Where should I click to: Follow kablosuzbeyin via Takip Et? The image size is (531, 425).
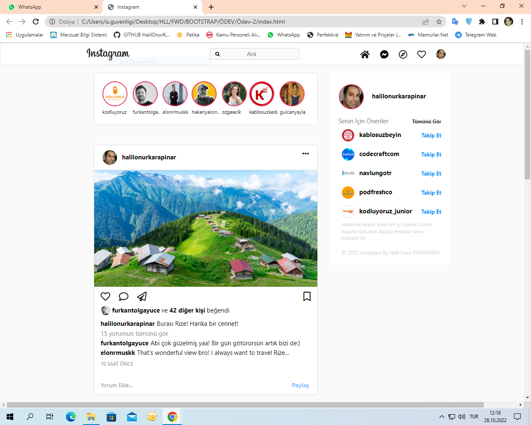click(431, 135)
